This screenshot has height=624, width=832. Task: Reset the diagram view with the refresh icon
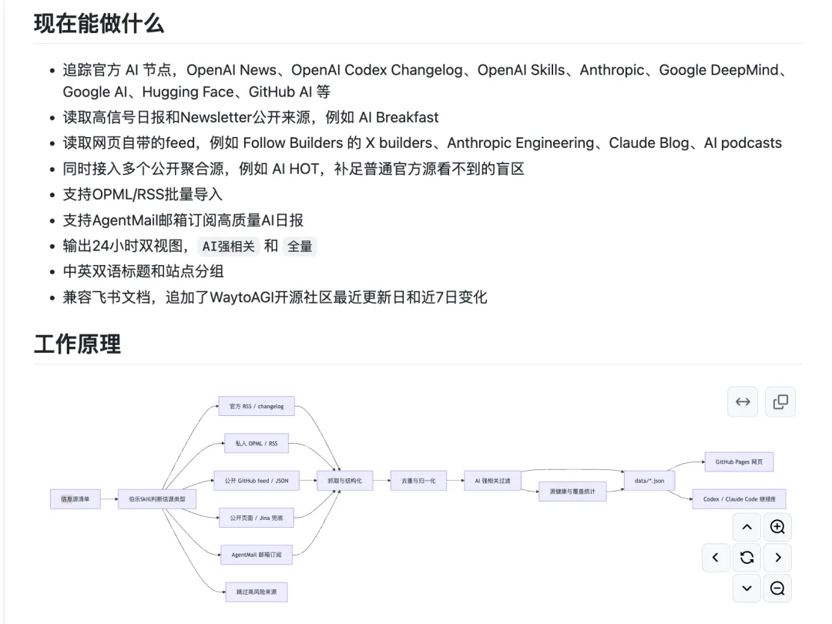(746, 558)
